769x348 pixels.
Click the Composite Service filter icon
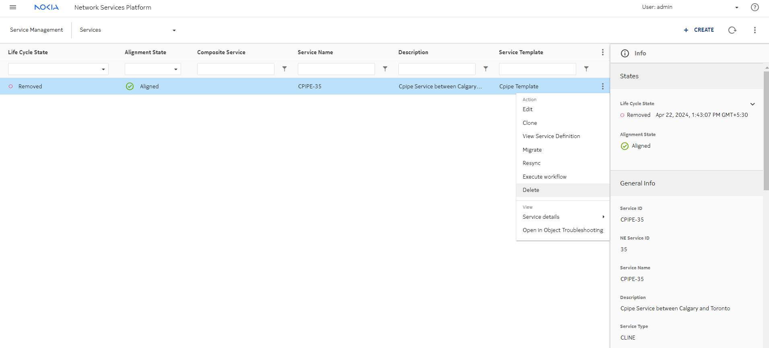pos(285,69)
